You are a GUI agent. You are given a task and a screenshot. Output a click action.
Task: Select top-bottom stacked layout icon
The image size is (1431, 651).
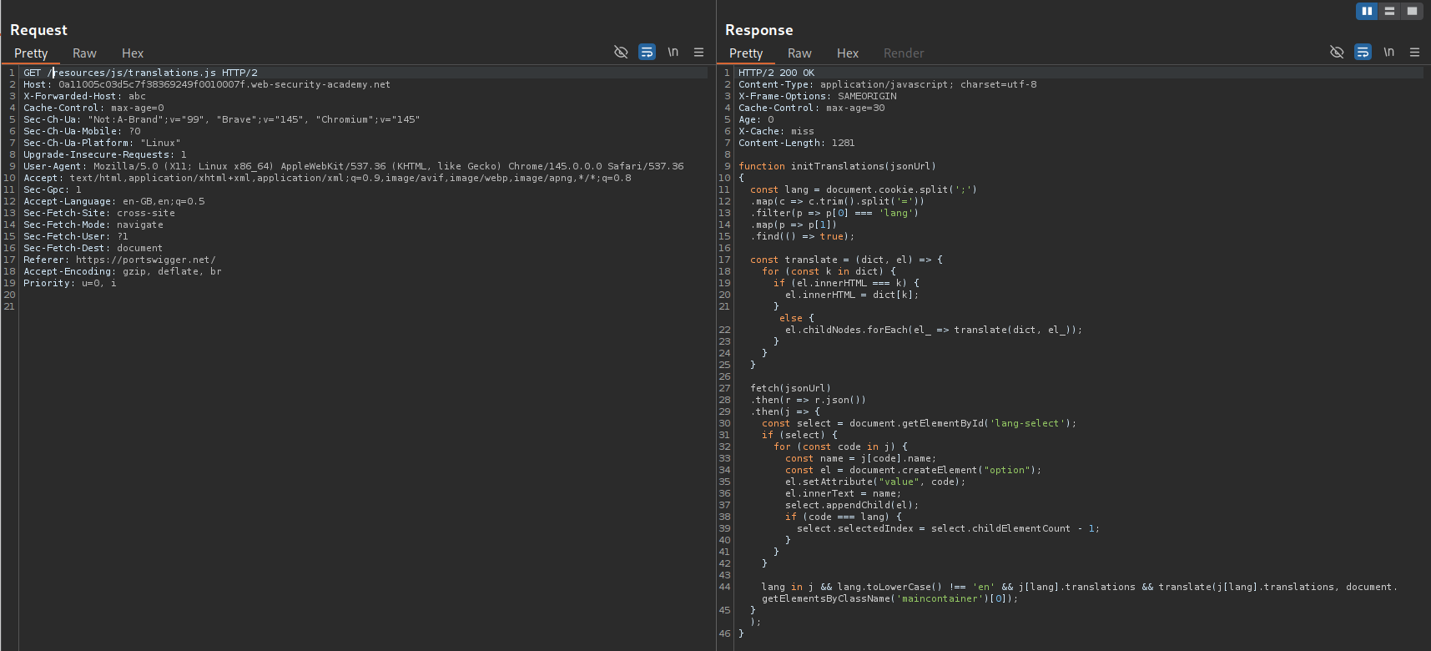click(1389, 11)
